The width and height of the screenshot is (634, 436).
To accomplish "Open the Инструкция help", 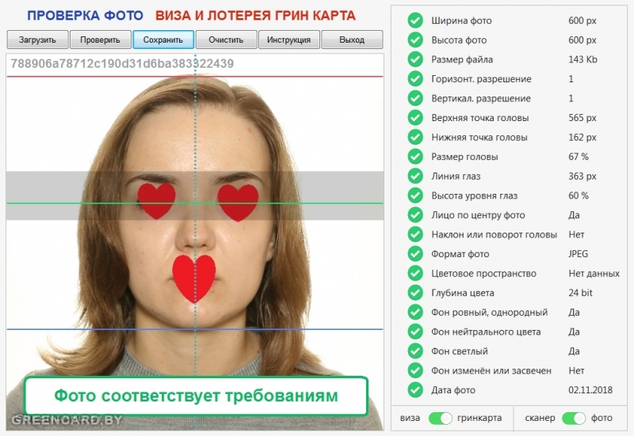I will tap(289, 40).
